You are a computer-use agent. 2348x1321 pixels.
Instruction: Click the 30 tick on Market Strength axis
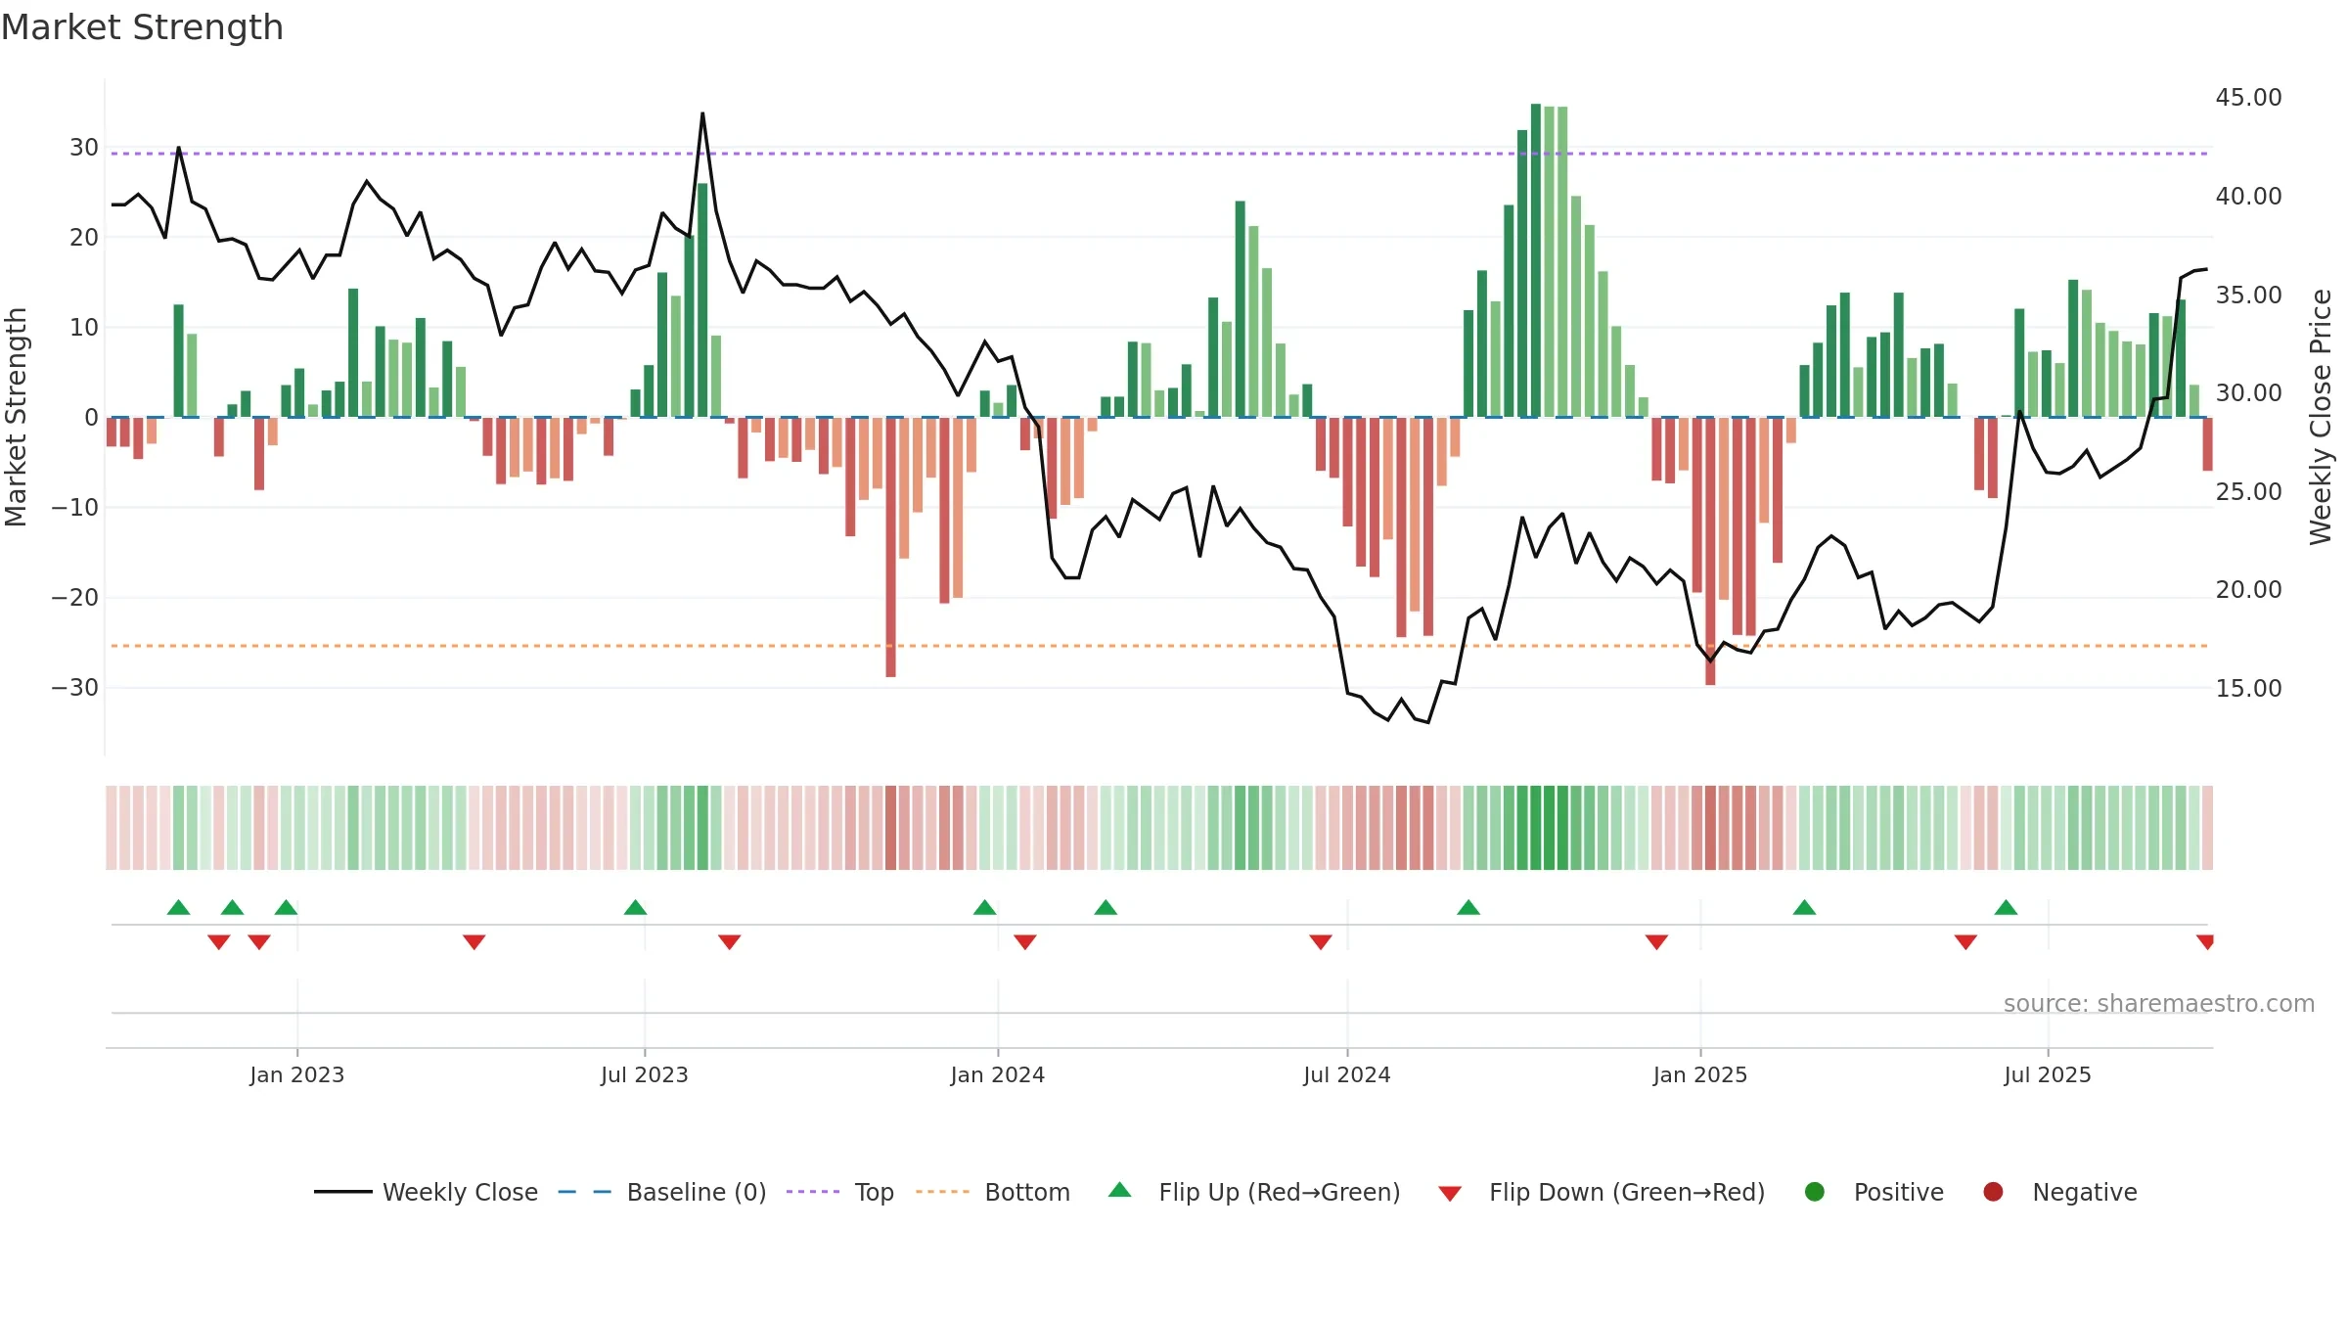point(84,148)
